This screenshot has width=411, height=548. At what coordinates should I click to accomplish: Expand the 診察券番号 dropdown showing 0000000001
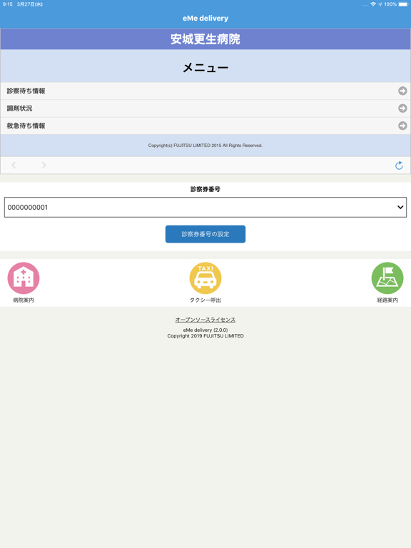click(205, 207)
